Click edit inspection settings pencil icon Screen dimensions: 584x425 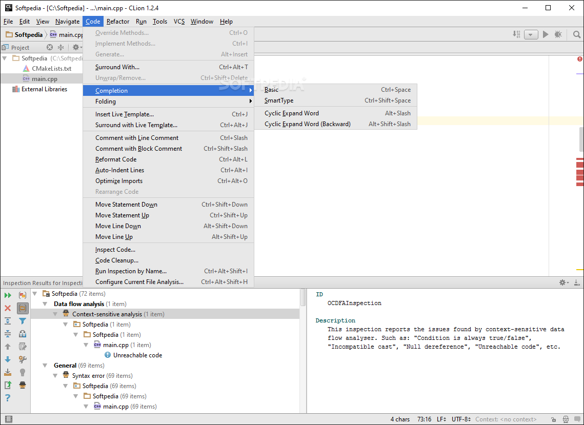[x=23, y=347]
